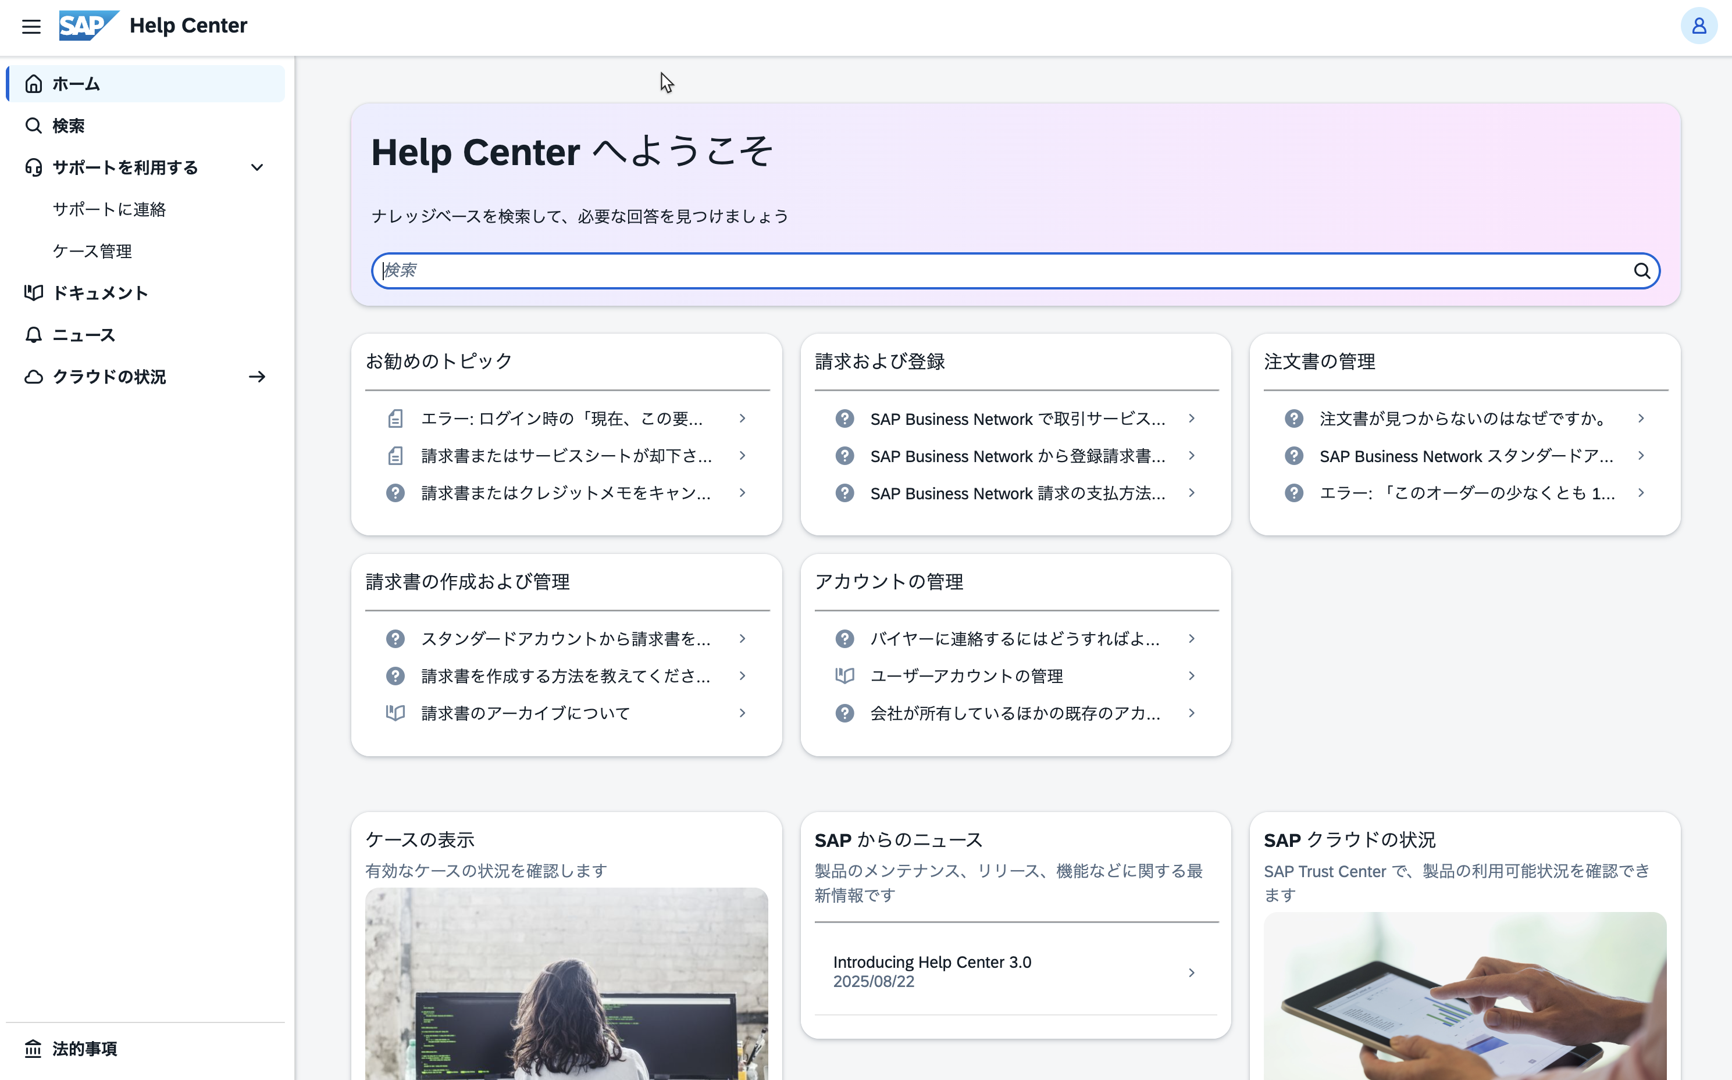The height and width of the screenshot is (1080, 1732).
Task: Open the user profile avatar icon
Action: coord(1698,26)
